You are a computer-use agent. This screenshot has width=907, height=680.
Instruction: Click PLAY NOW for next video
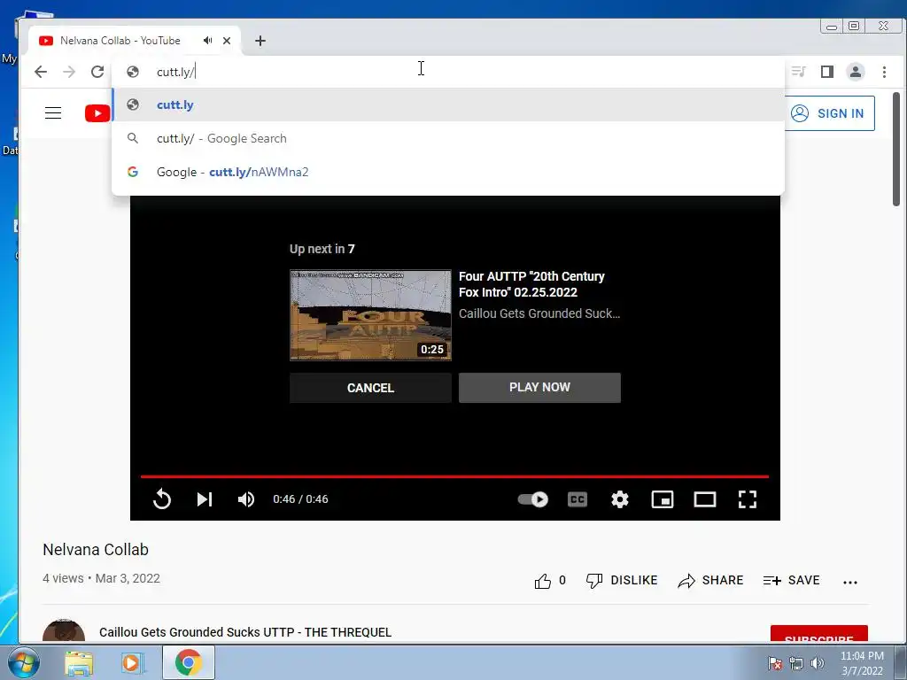[539, 388]
